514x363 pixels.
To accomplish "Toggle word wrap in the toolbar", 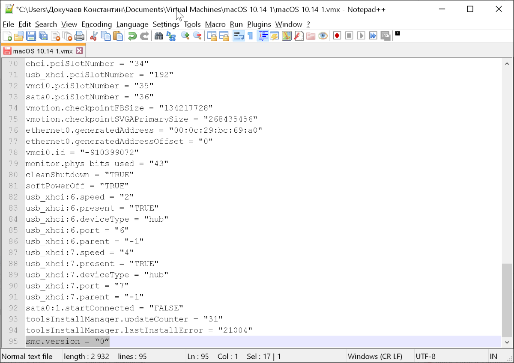I will coord(239,36).
